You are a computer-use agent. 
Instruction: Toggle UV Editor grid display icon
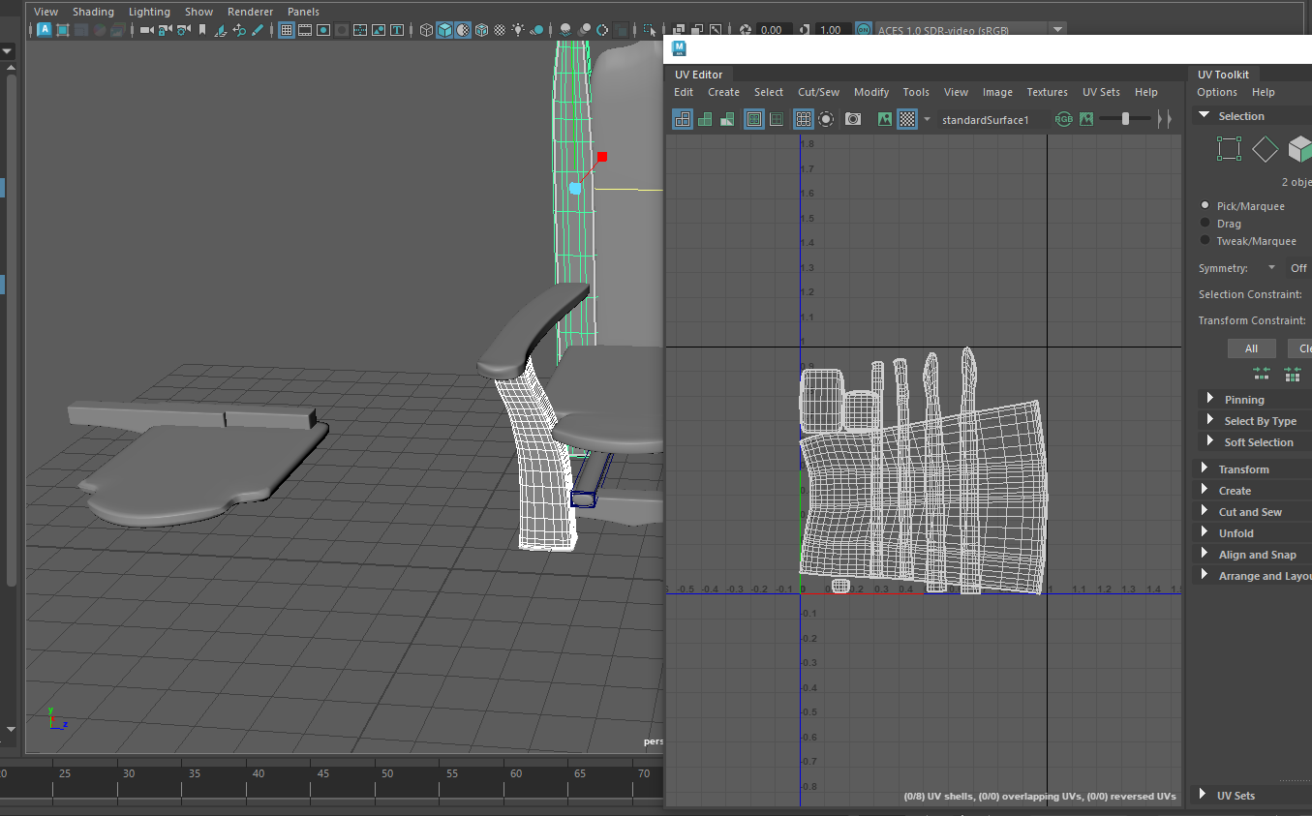click(x=804, y=119)
